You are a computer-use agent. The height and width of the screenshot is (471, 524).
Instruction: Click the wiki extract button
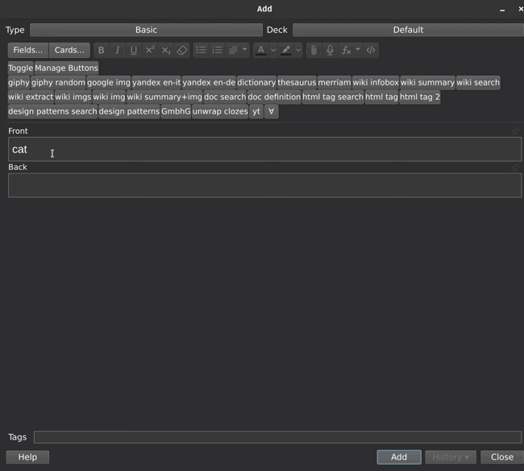pos(31,97)
